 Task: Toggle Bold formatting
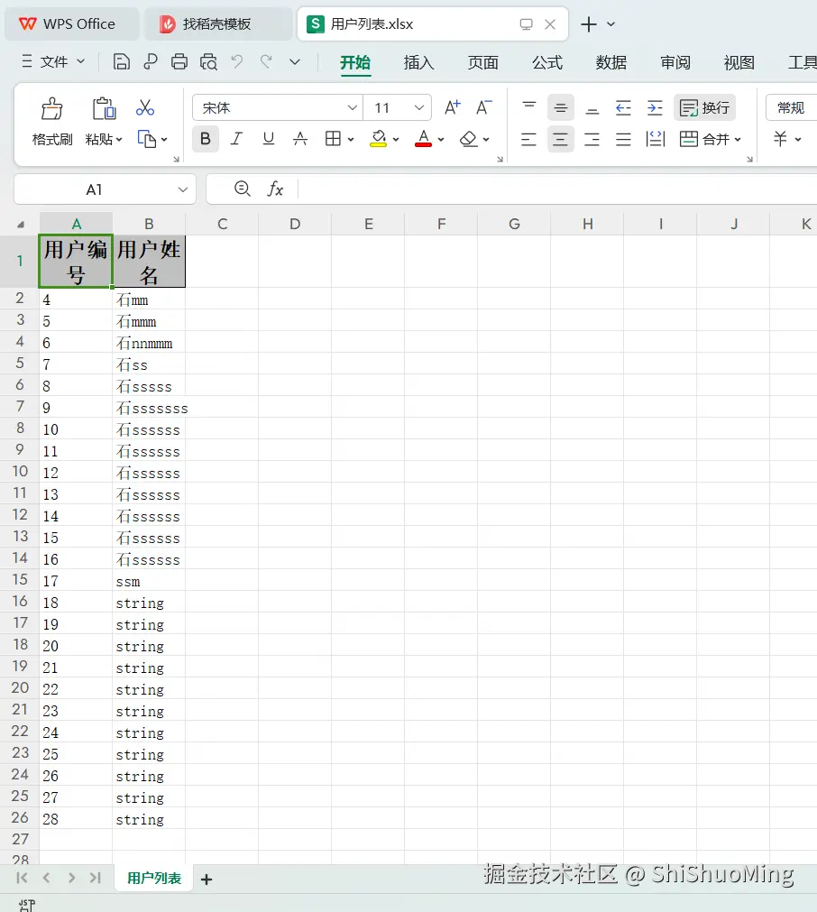206,139
